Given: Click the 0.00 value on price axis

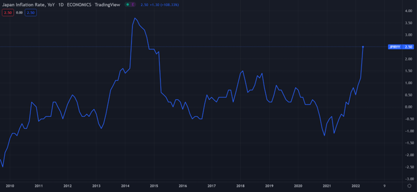Looking at the screenshot, I should 408,107.
